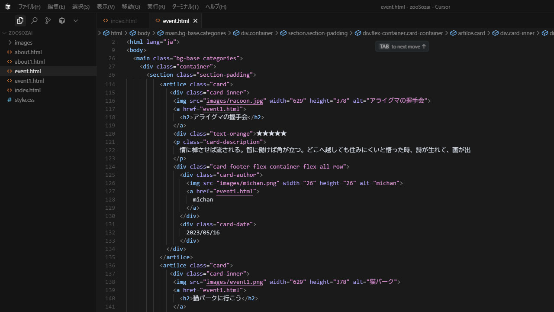Click line number 114 in gutter
Screen dimensions: 554x312
pos(110,84)
